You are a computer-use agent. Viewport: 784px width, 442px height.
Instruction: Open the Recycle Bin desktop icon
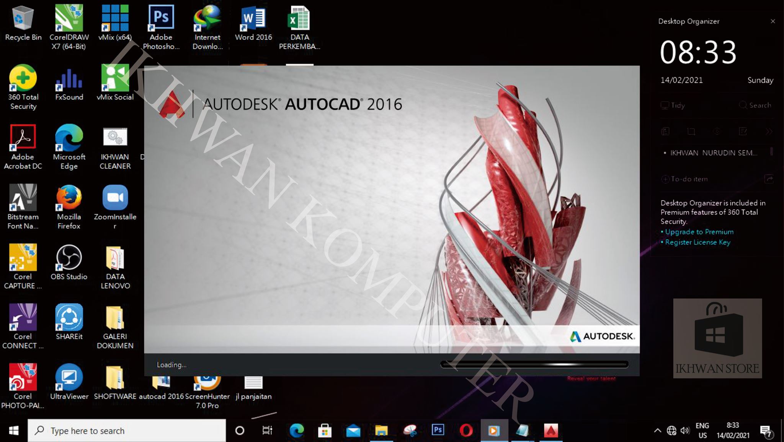click(x=23, y=23)
